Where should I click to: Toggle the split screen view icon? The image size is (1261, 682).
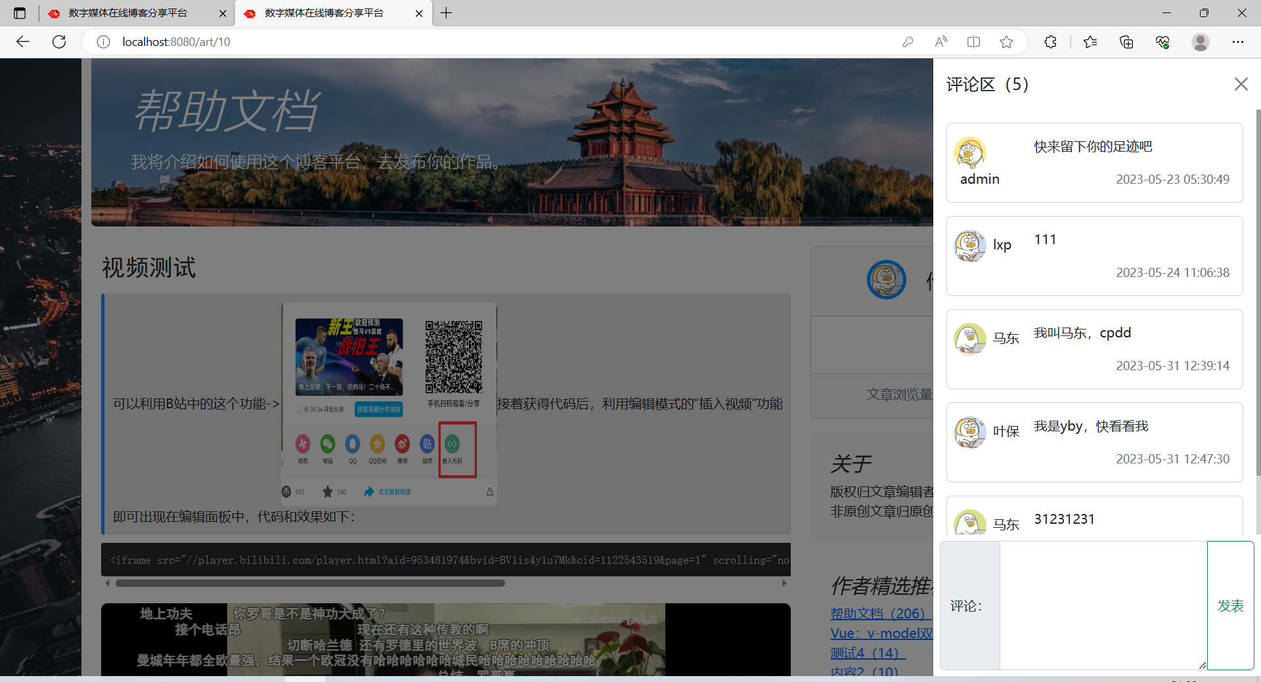(973, 41)
